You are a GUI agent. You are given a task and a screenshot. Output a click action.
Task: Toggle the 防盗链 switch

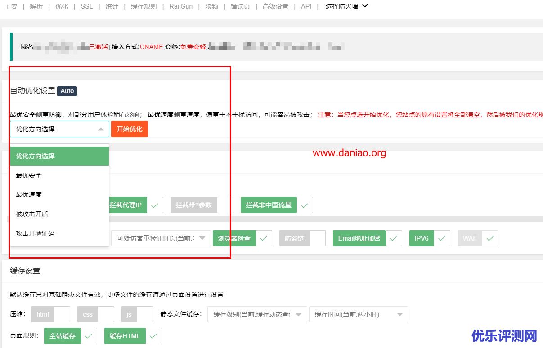coord(302,238)
